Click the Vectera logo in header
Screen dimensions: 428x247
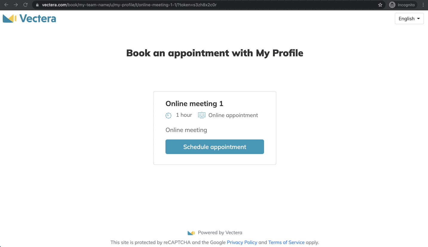(29, 18)
